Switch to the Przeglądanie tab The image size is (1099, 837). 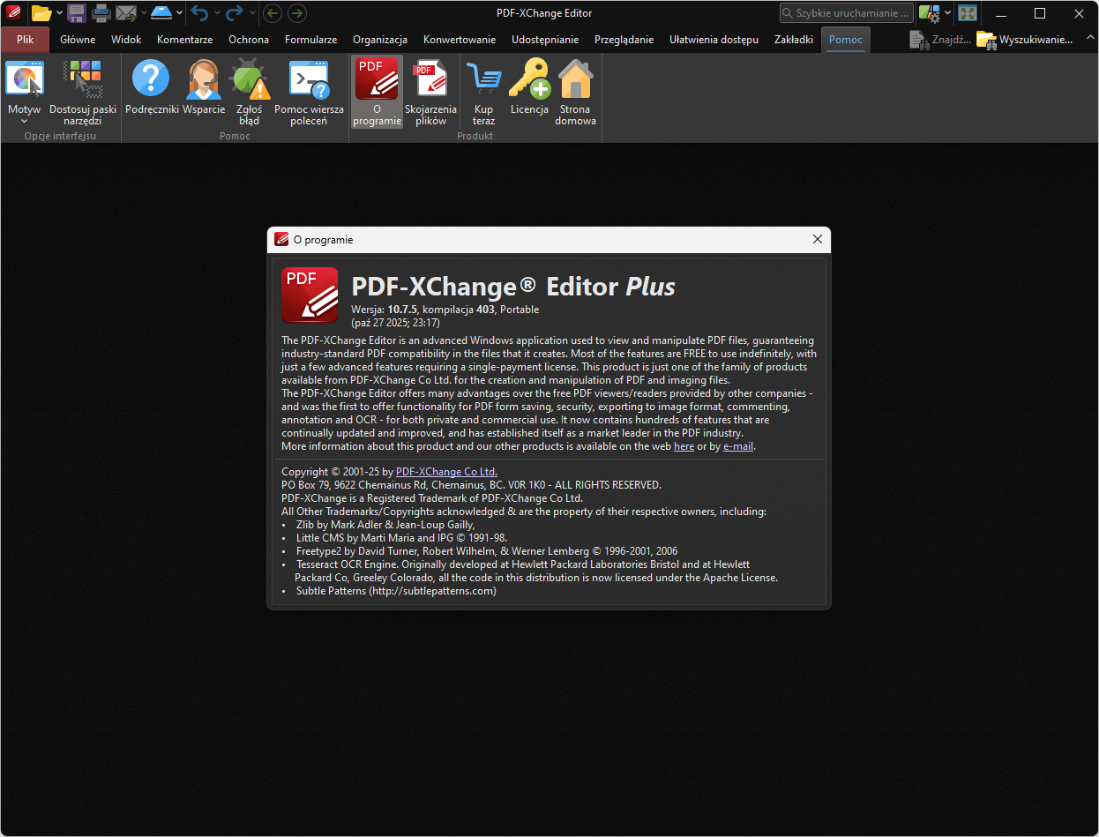tap(624, 40)
